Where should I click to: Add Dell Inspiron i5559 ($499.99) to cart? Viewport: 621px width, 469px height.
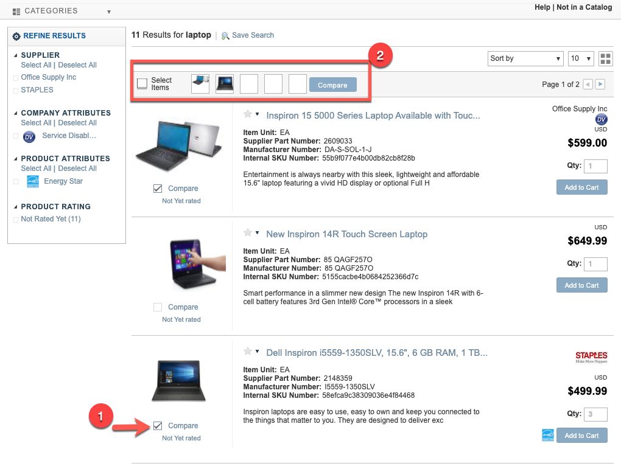582,436
